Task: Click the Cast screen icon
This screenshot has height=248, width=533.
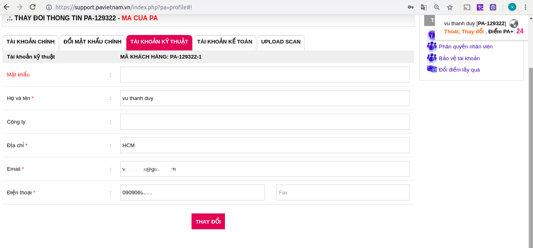Action: coord(467,7)
